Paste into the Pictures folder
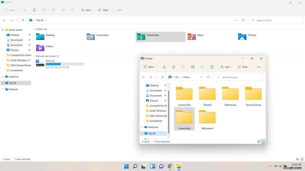 pyautogui.click(x=183, y=67)
